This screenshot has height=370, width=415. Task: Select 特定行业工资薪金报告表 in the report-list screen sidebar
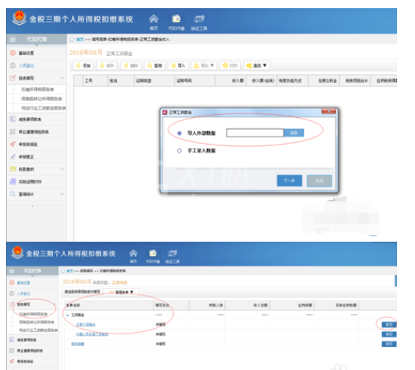(39, 330)
